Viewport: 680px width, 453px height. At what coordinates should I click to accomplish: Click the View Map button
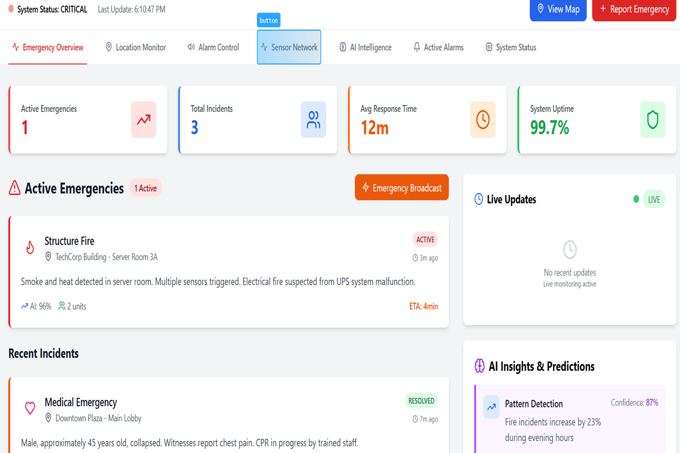click(x=558, y=9)
